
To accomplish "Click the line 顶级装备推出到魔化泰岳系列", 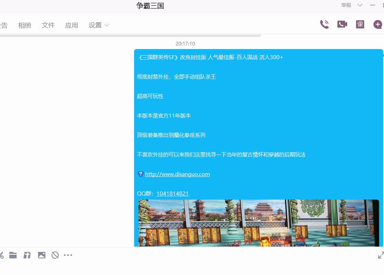I will (171, 135).
